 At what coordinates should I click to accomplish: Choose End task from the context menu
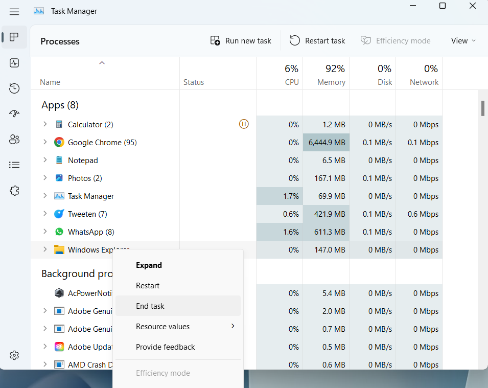click(x=178, y=306)
